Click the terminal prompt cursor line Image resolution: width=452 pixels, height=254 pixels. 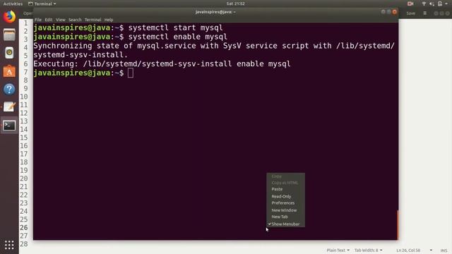83,73
